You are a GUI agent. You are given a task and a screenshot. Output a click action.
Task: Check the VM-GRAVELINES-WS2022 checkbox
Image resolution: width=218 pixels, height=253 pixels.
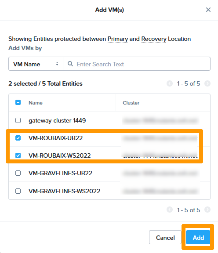[18, 191]
